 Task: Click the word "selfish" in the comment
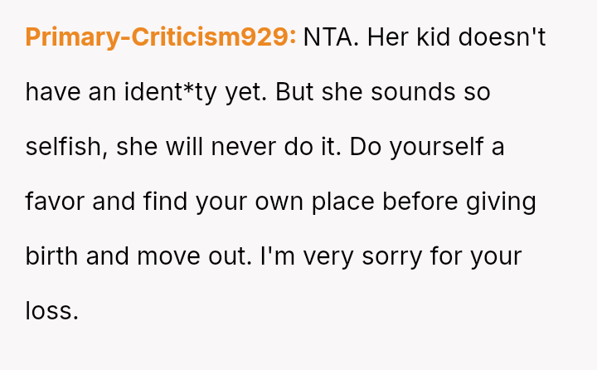point(66,147)
